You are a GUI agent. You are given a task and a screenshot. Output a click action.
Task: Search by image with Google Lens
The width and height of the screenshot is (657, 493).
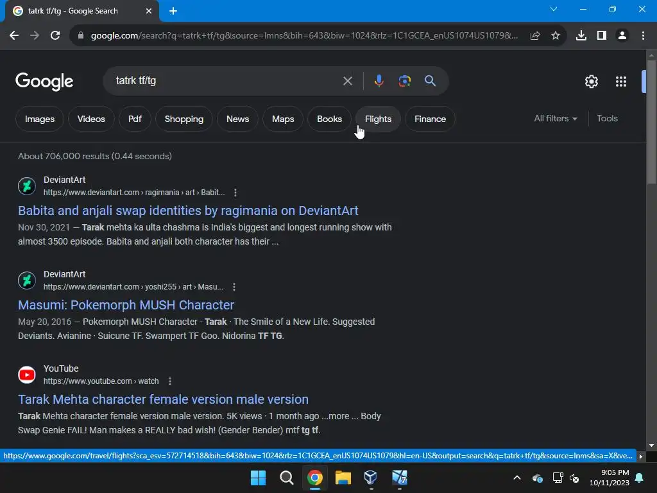405,81
